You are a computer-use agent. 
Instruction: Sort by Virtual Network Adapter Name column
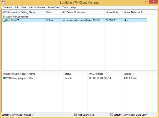click(33, 74)
